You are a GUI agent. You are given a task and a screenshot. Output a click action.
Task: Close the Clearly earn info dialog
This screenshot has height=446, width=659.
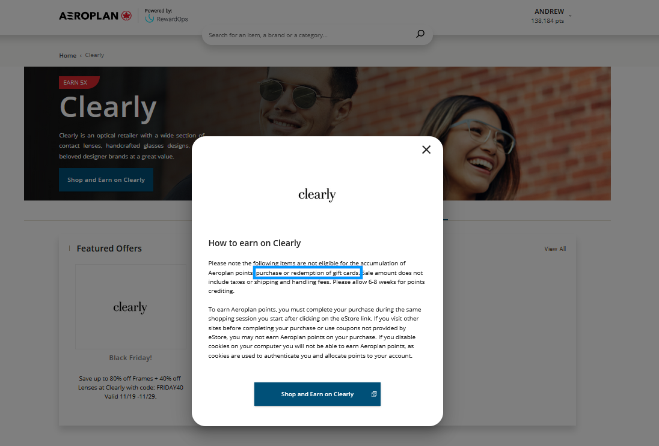click(426, 149)
